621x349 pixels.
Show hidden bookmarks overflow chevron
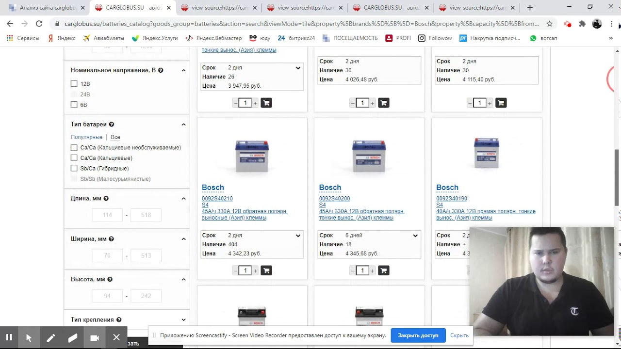coord(611,38)
